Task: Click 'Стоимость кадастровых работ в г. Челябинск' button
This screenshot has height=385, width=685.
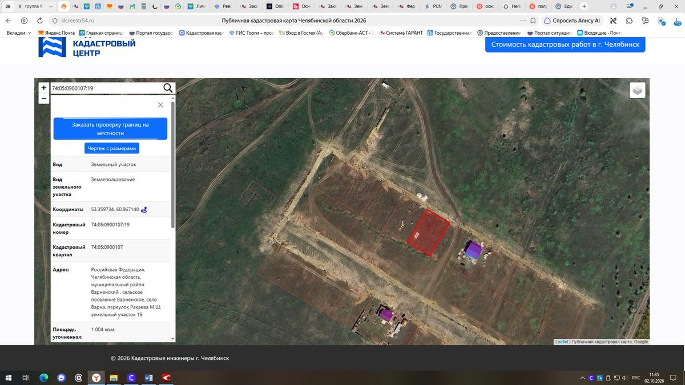Action: pos(565,44)
